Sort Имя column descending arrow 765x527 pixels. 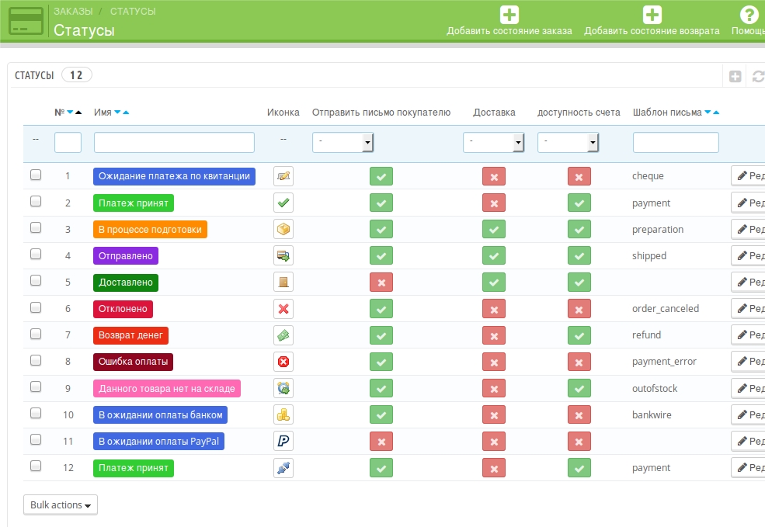(117, 113)
